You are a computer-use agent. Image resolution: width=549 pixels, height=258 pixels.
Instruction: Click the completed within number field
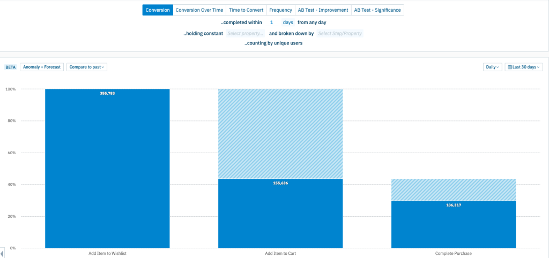(272, 22)
